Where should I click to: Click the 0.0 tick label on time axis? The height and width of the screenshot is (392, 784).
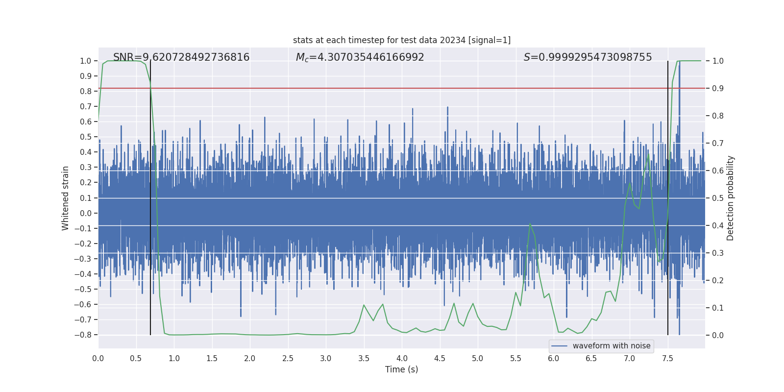click(x=98, y=359)
